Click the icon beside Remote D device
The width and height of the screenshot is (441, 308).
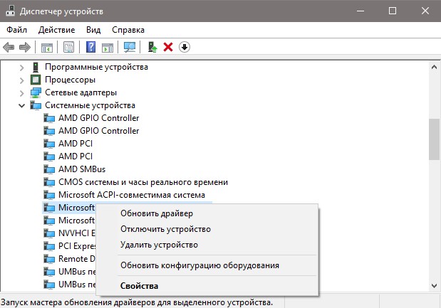[49, 259]
